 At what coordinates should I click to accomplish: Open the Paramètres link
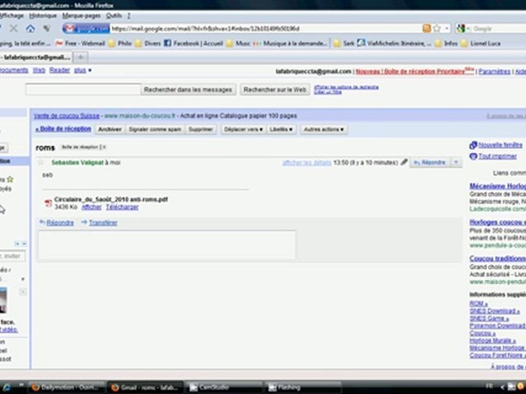pos(494,72)
